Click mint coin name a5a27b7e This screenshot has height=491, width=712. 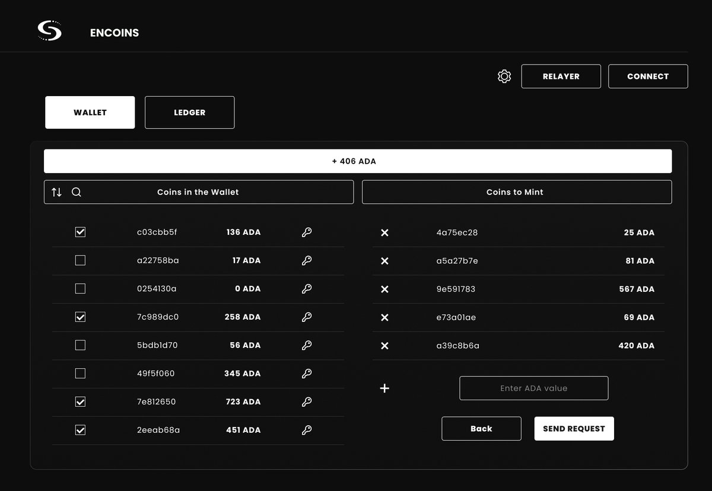(x=457, y=261)
